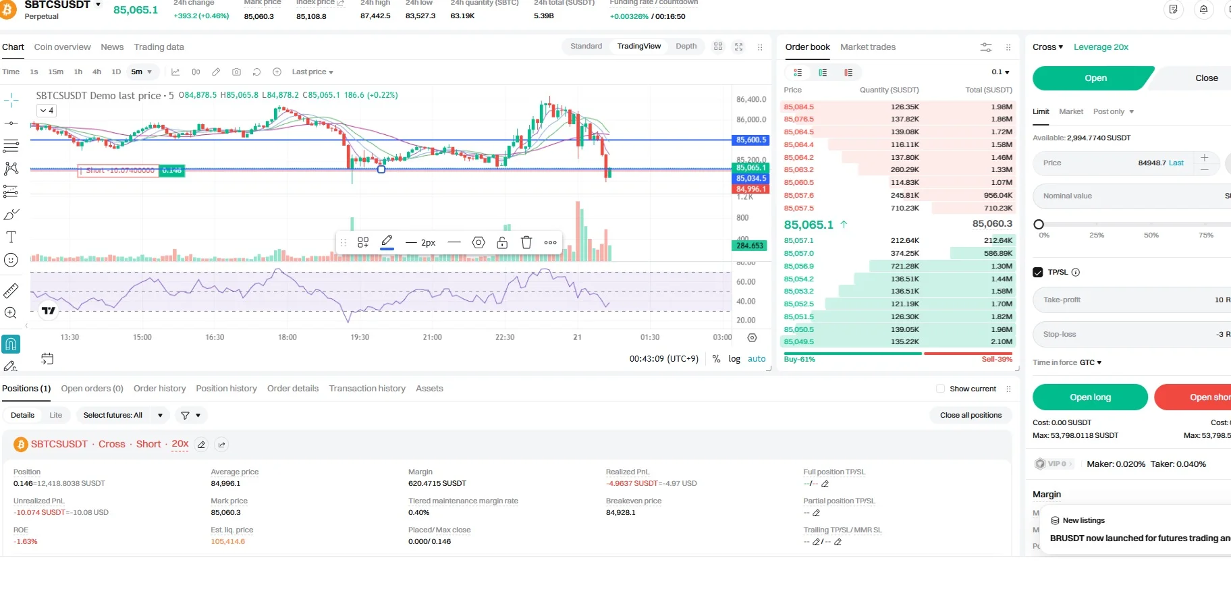Lock the selected drawing
1231x612 pixels.
502,242
